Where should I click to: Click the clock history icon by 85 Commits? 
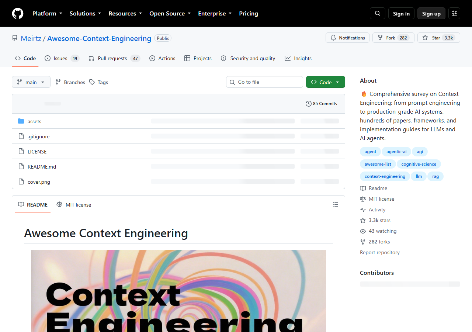(309, 104)
